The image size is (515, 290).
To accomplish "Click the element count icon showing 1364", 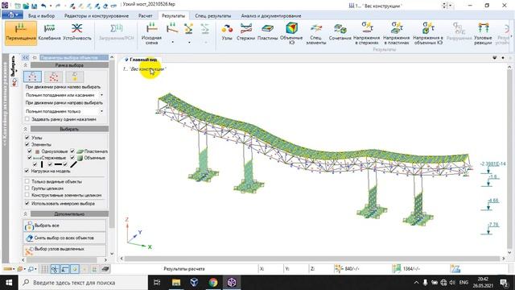I will pos(397,268).
